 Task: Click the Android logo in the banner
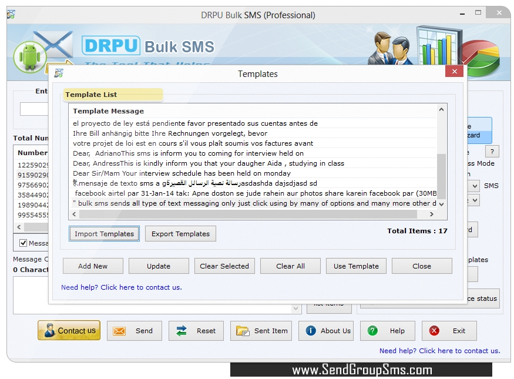pos(30,57)
